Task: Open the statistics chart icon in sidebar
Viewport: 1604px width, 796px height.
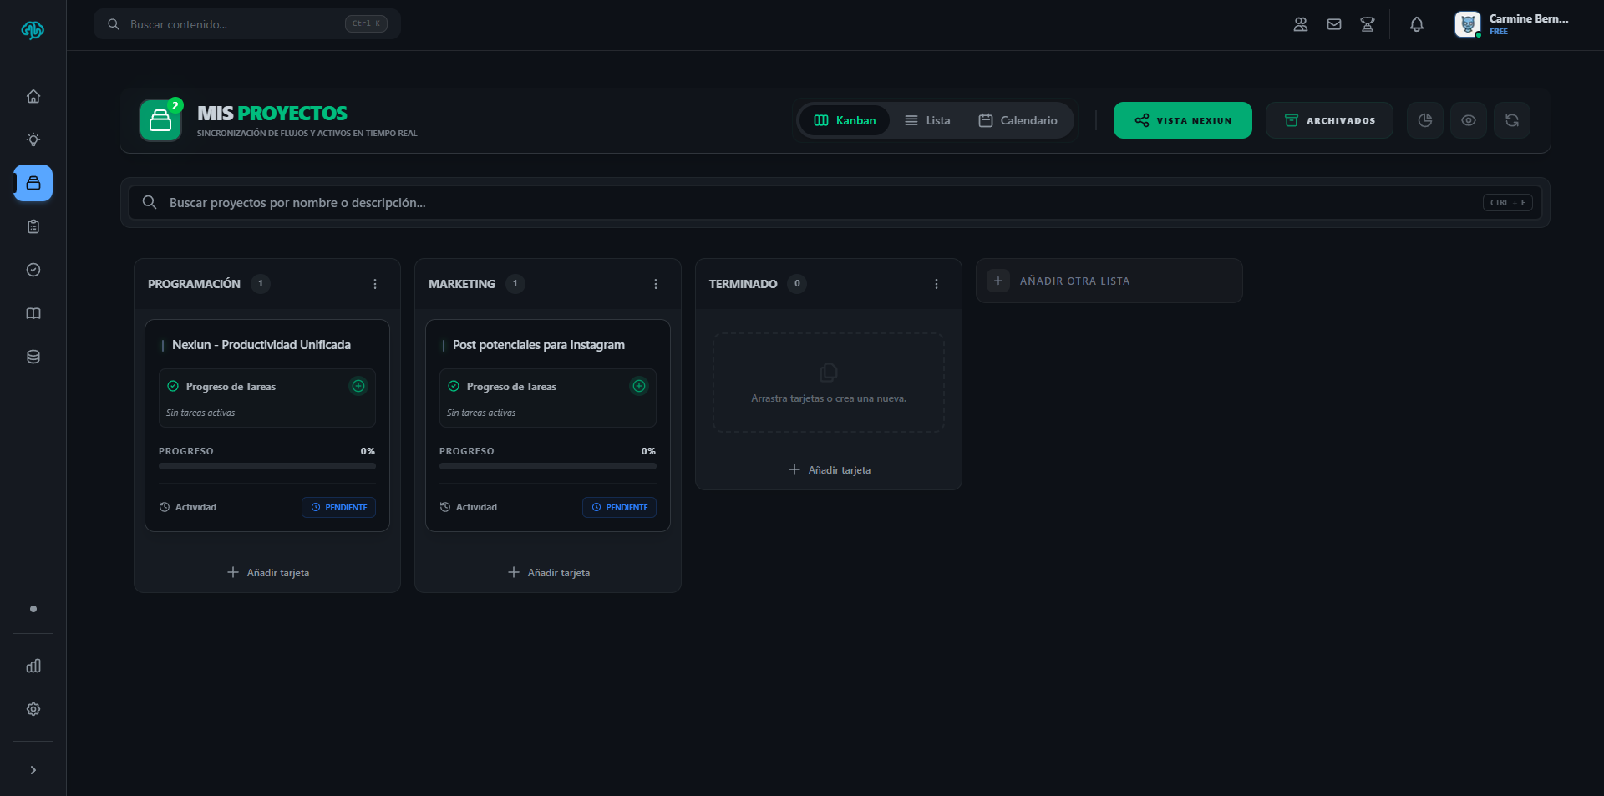Action: 33,666
